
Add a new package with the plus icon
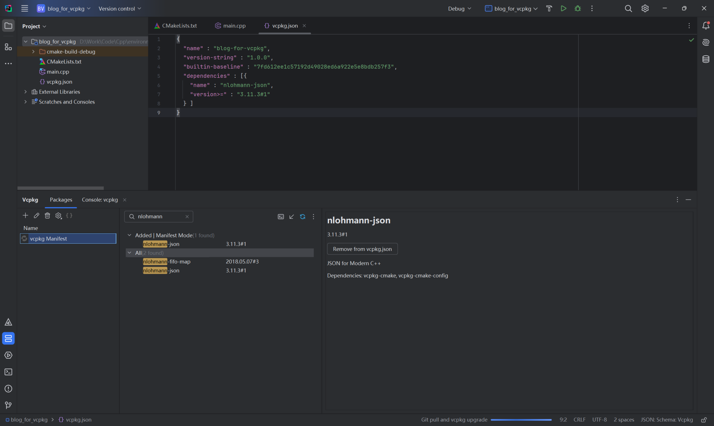pos(25,215)
